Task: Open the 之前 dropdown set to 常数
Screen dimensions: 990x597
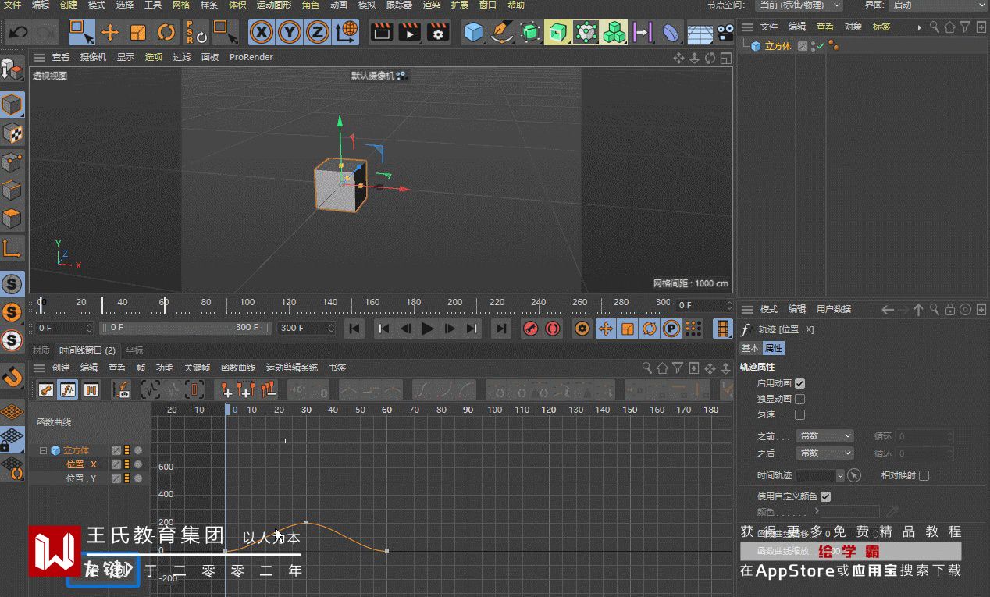Action: pyautogui.click(x=824, y=436)
